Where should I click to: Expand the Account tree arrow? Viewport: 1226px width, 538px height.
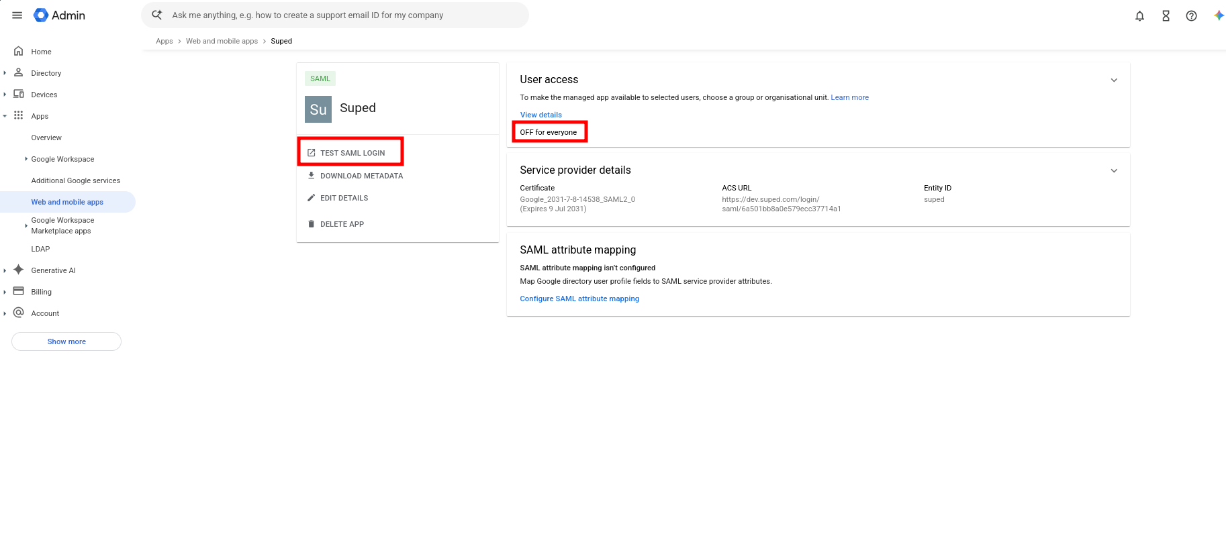pyautogui.click(x=5, y=313)
